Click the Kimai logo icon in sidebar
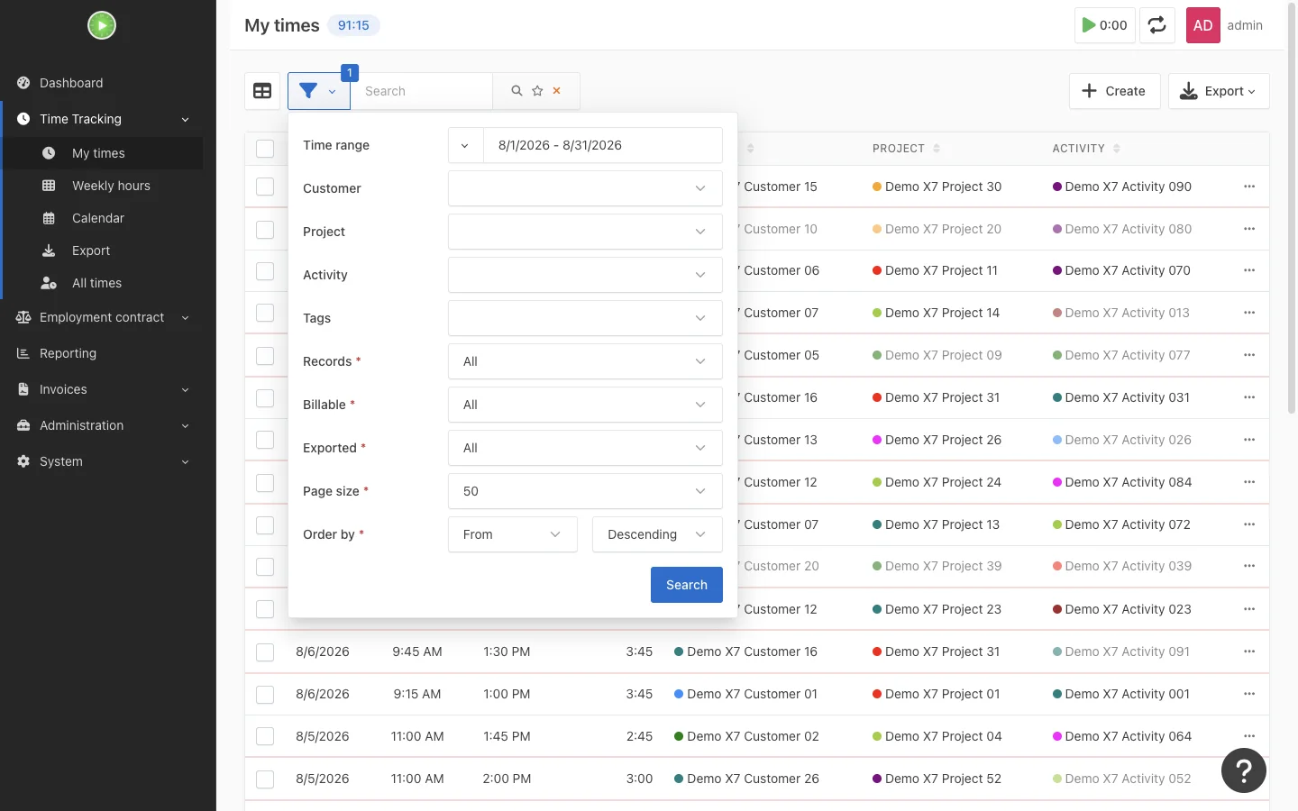The height and width of the screenshot is (811, 1298). pos(102,25)
